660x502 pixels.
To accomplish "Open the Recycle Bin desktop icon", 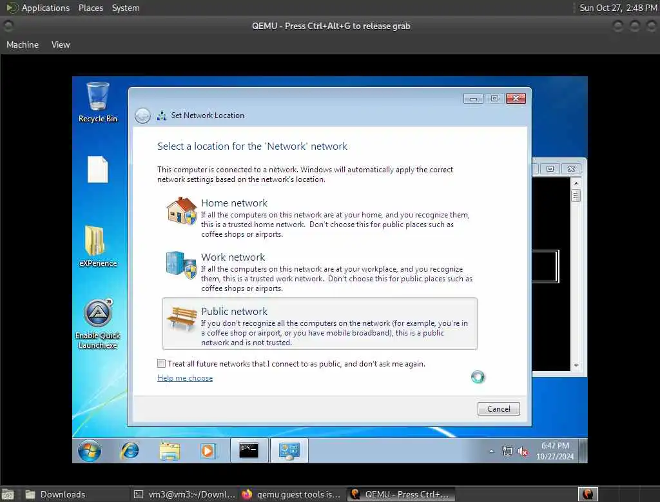I will pyautogui.click(x=98, y=103).
